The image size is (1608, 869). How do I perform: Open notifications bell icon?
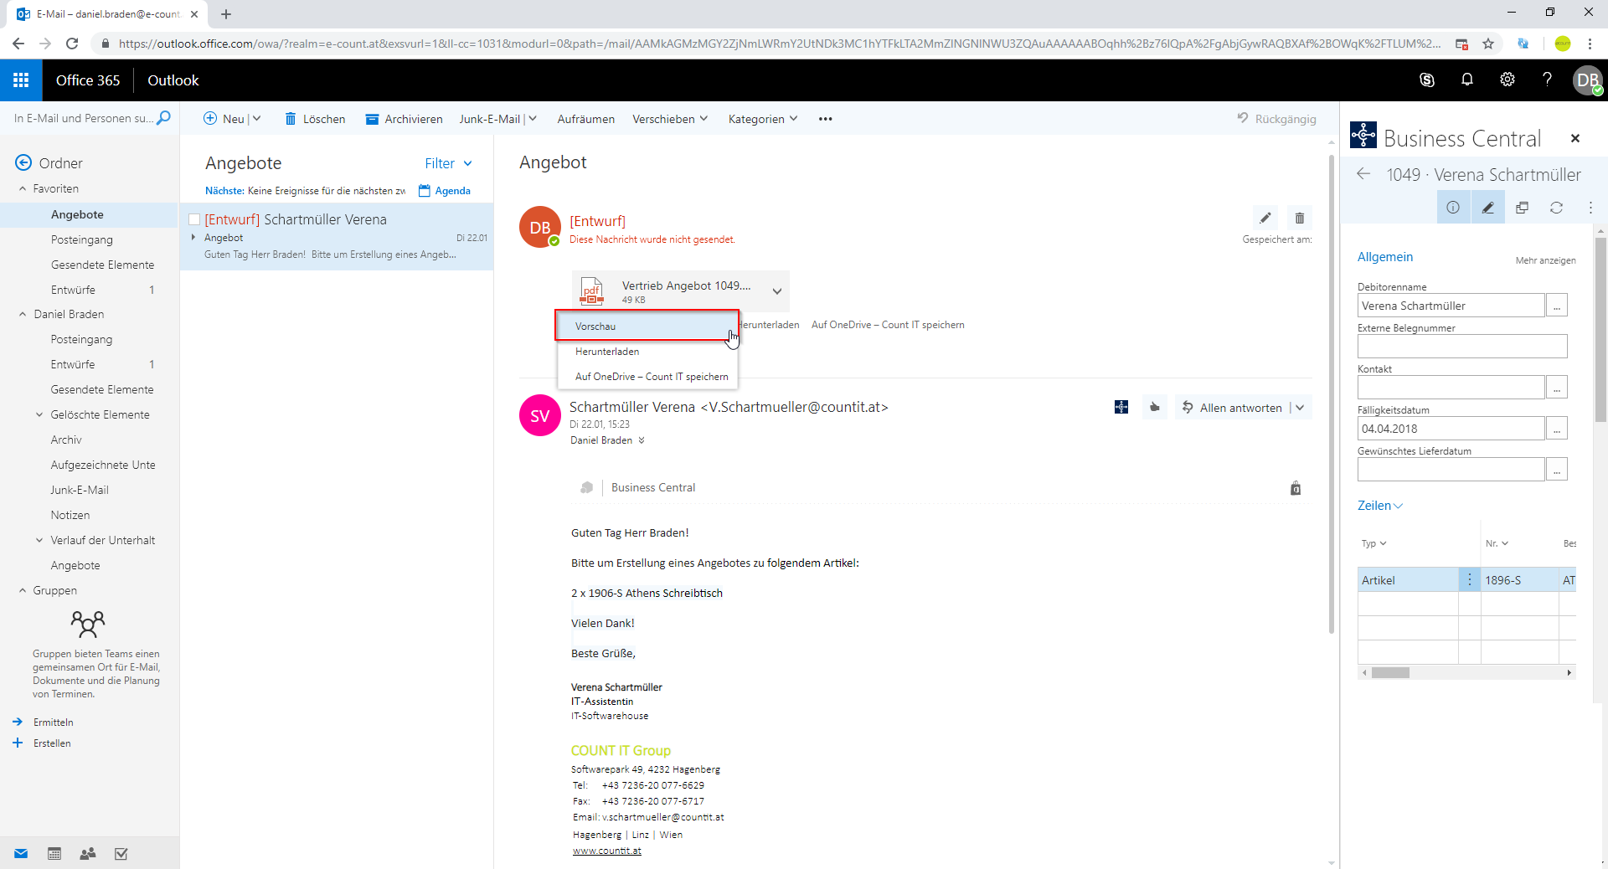[x=1467, y=80]
